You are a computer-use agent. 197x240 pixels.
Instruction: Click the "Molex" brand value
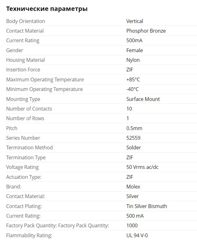133,187
